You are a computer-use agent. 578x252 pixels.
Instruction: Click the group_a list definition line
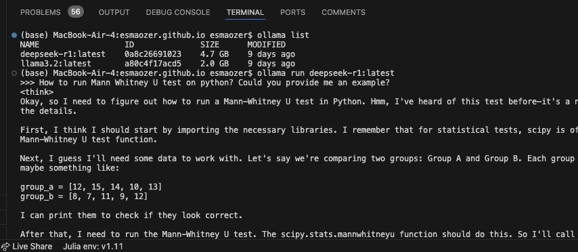coord(91,187)
